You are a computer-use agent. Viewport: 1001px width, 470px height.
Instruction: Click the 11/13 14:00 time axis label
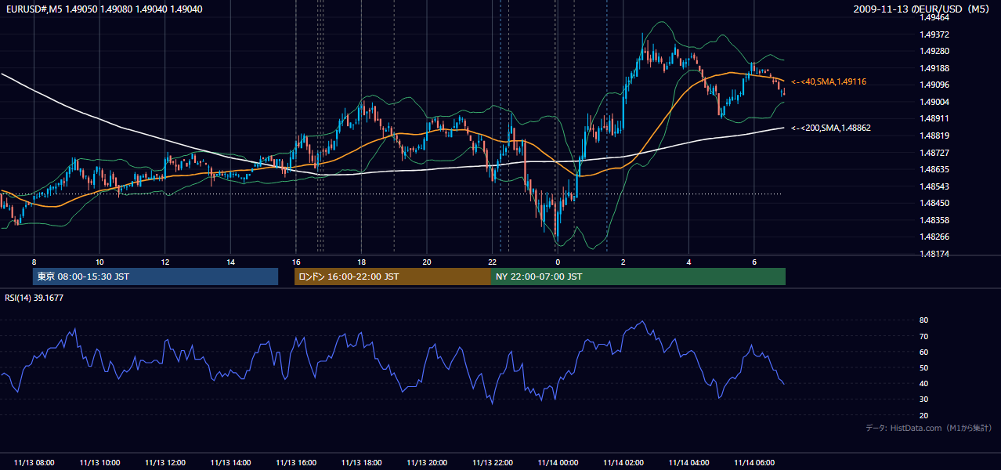(230, 463)
